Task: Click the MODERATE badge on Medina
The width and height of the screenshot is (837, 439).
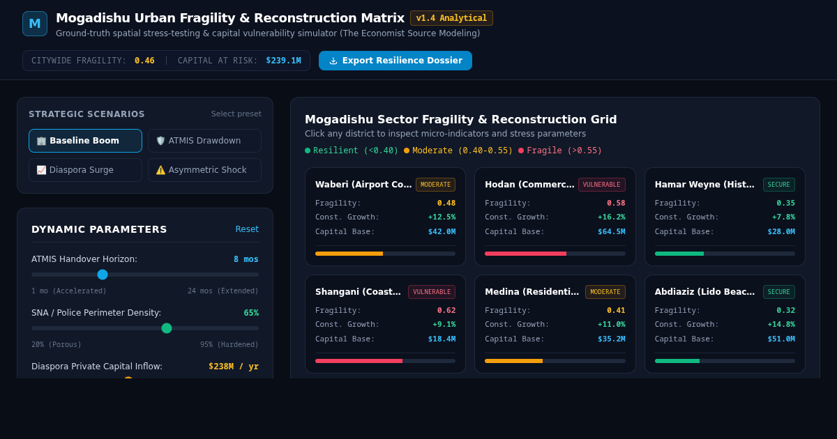Action: pos(605,292)
